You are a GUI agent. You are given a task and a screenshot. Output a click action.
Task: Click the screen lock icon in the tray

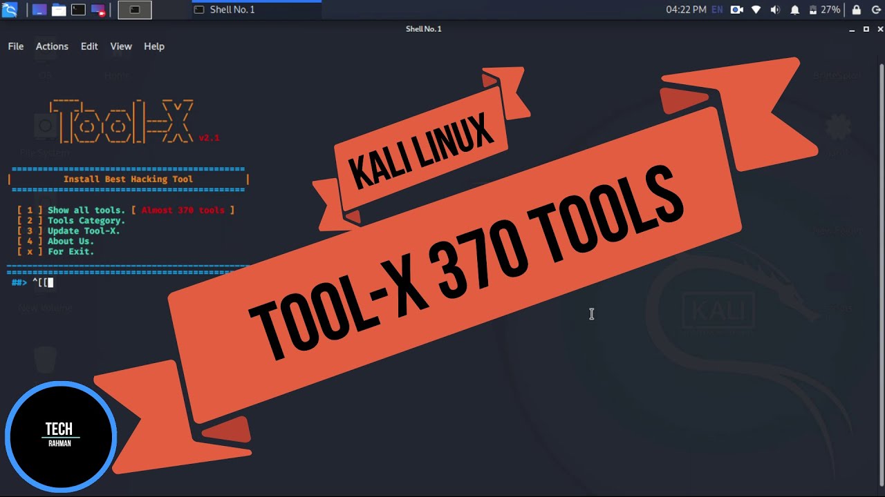[857, 10]
